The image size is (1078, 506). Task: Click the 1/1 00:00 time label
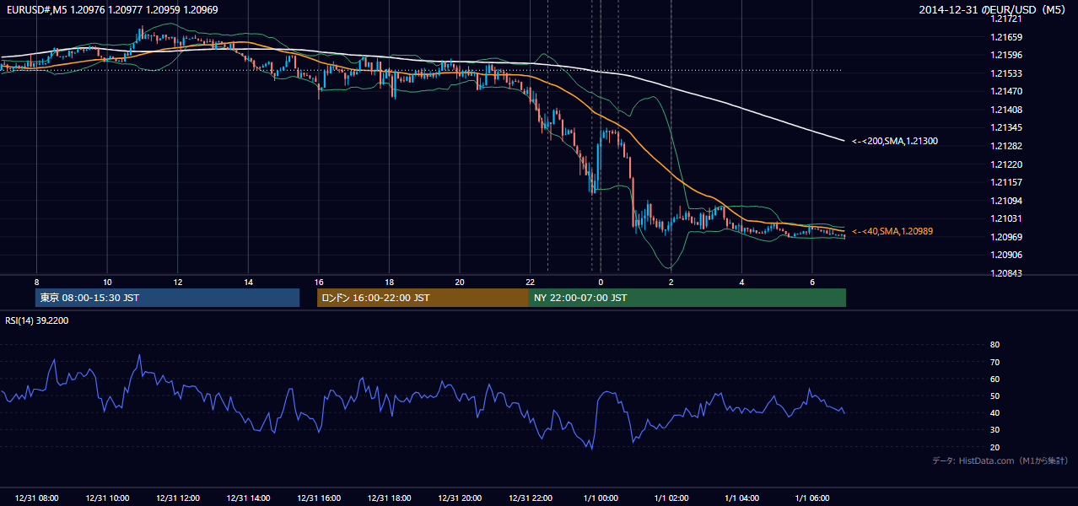click(601, 498)
